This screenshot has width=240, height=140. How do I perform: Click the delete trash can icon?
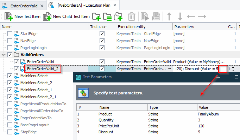click(132, 16)
